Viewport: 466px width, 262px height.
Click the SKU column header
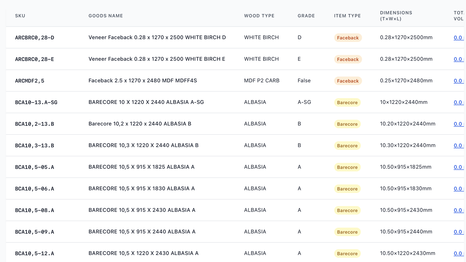click(20, 16)
